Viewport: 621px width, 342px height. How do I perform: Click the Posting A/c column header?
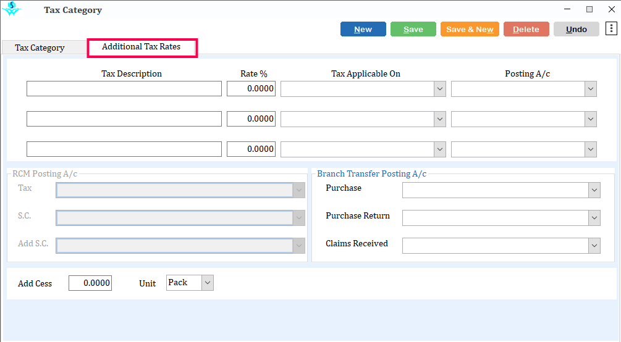click(x=527, y=73)
